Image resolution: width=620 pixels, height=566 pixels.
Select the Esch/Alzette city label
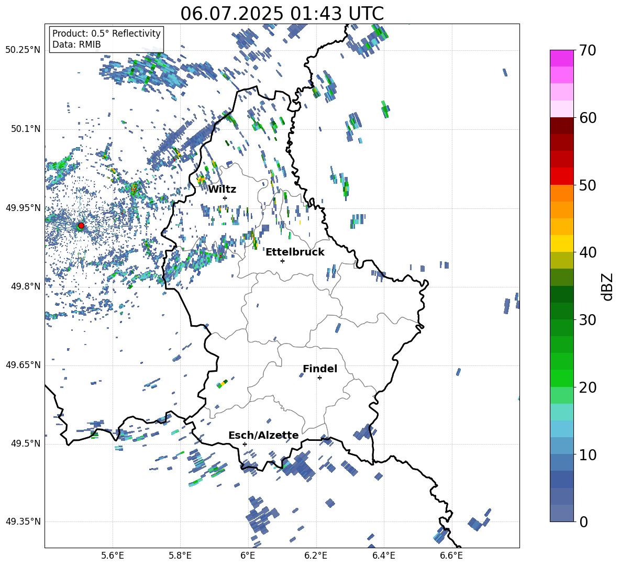(263, 435)
